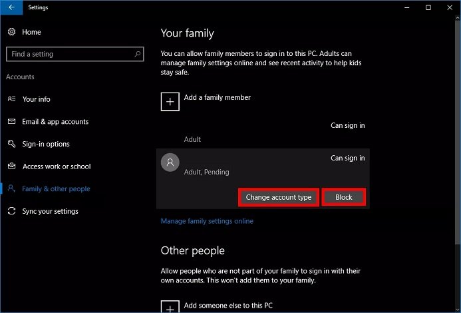The image size is (461, 313).
Task: Open Manage family settings online link
Action: 207,221
